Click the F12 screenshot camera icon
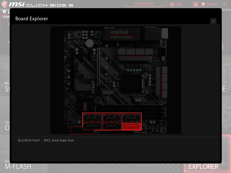231x173 pixels. pyautogui.click(x=172, y=4)
